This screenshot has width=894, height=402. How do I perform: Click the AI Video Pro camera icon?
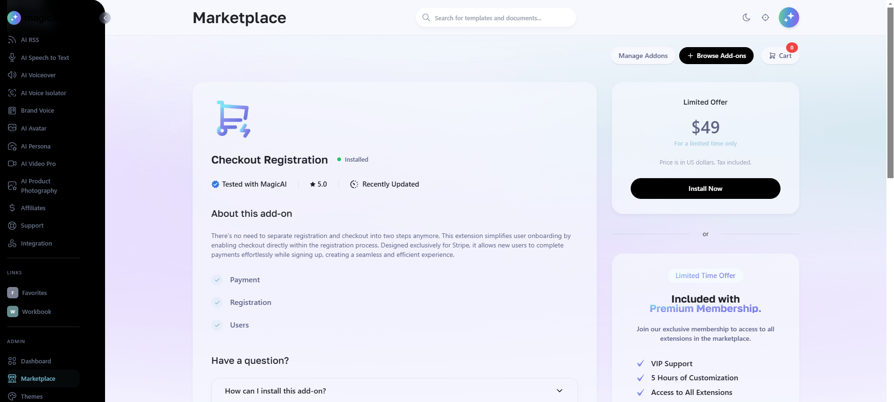12,164
